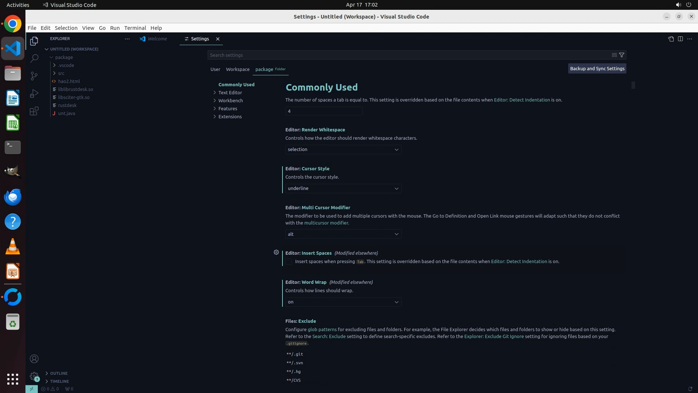Follow the multicursor modifier link
The width and height of the screenshot is (698, 393).
coord(326,223)
